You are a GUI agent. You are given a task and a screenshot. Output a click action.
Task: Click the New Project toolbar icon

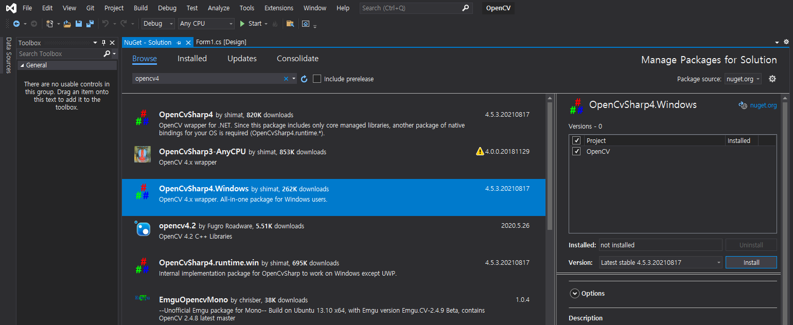(50, 24)
